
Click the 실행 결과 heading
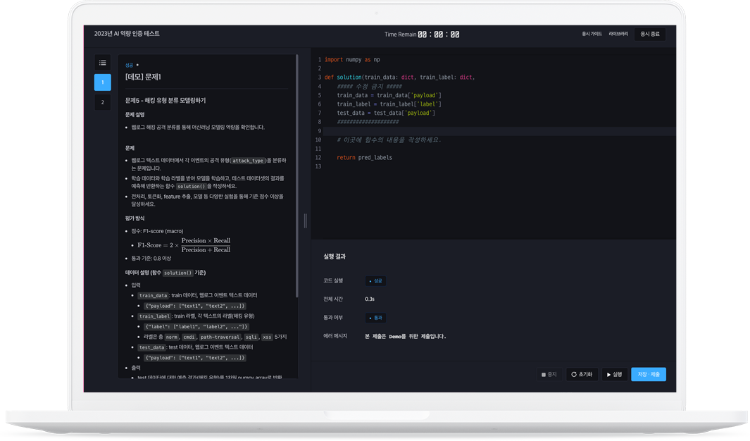(x=335, y=257)
